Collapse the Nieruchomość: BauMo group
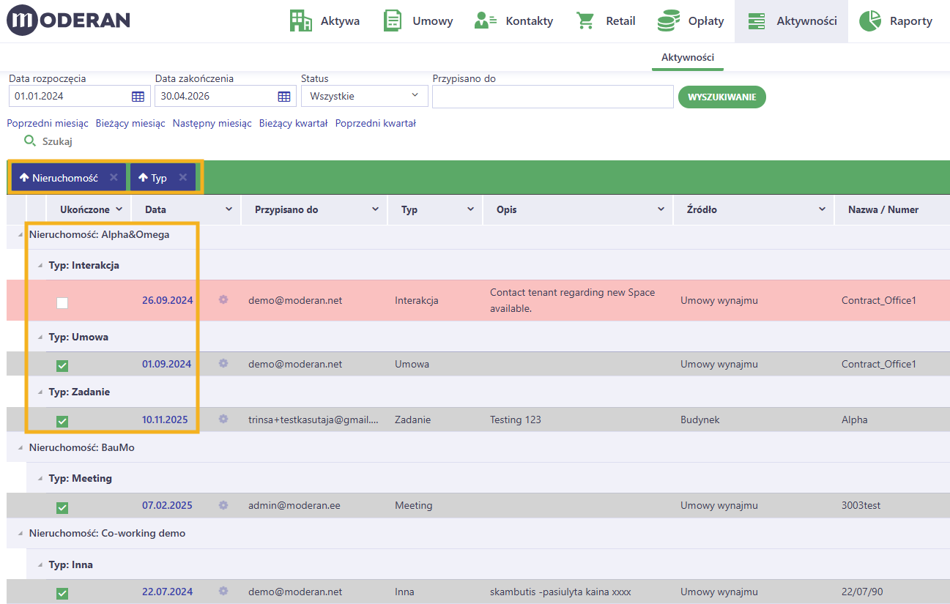This screenshot has height=604, width=950. [21, 447]
